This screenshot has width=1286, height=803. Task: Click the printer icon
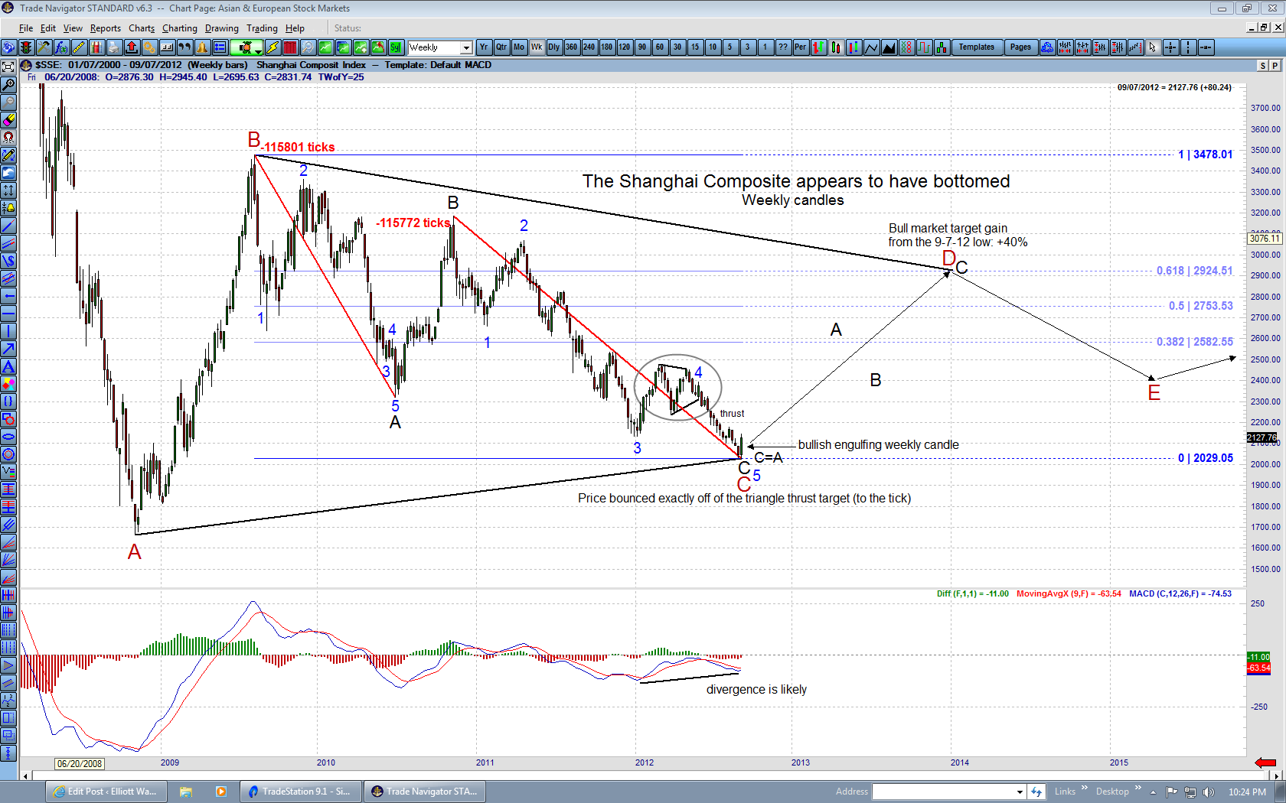click(x=114, y=47)
